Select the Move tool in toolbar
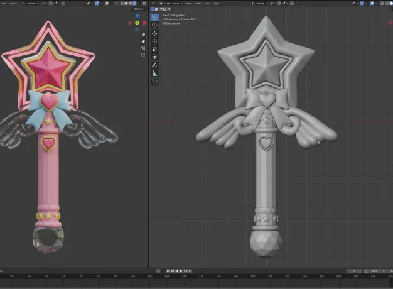The height and width of the screenshot is (289, 393). [x=154, y=34]
